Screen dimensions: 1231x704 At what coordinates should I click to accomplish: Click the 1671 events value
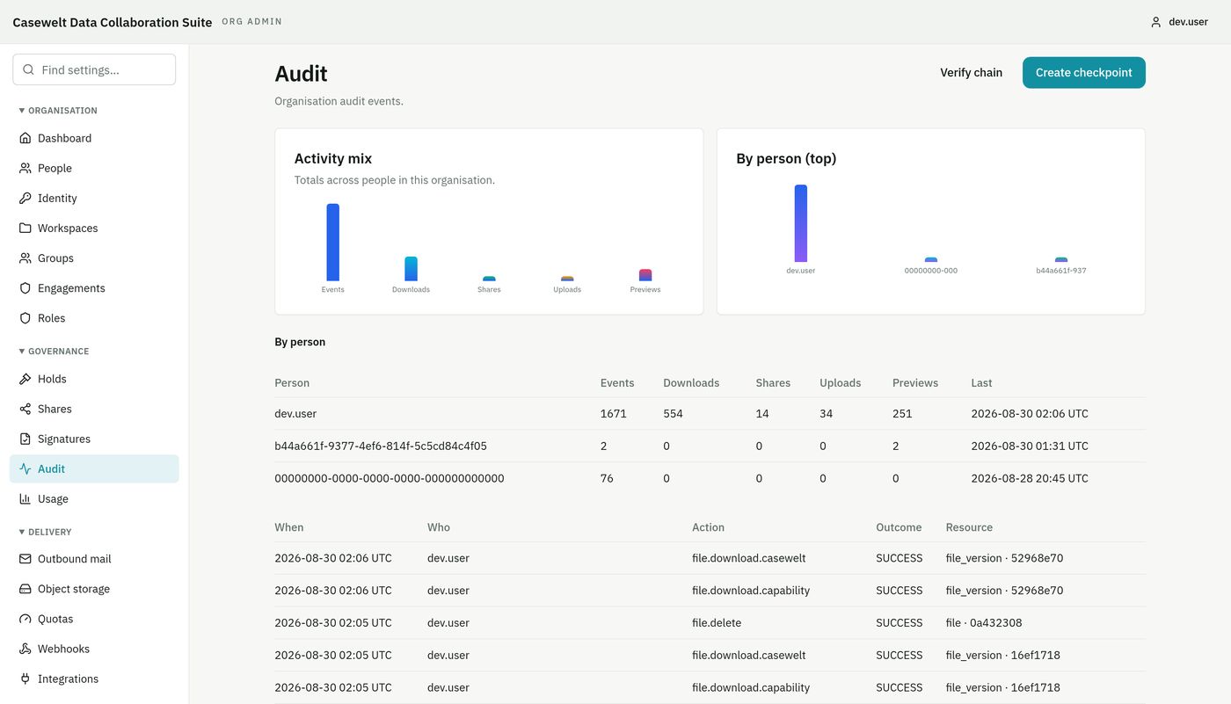point(614,413)
